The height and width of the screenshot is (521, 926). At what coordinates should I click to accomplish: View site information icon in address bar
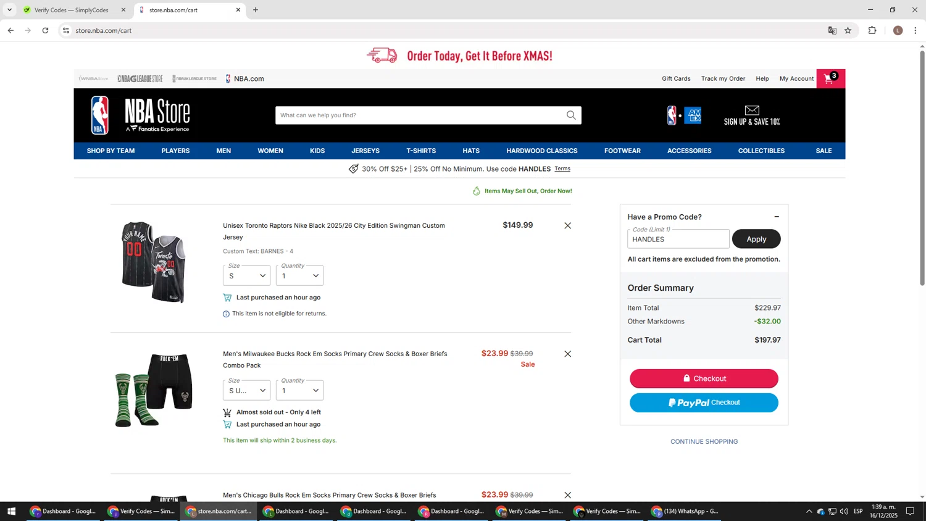pyautogui.click(x=66, y=30)
